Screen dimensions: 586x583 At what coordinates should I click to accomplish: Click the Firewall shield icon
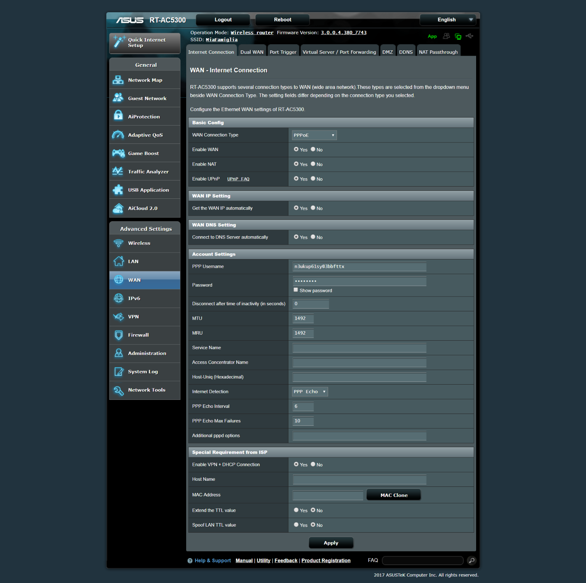(119, 335)
